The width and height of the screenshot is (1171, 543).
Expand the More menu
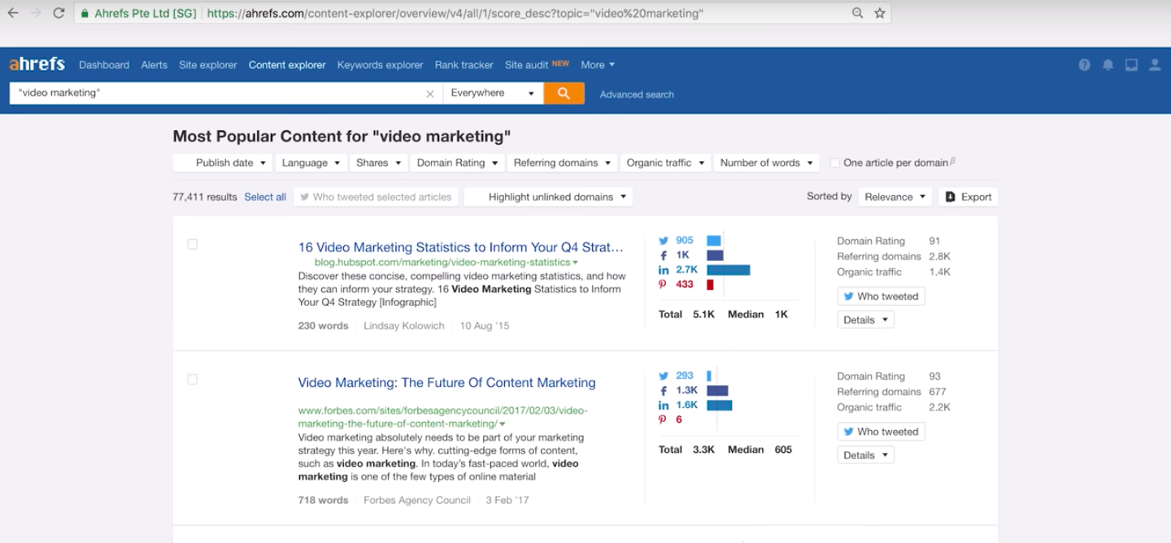tap(598, 65)
